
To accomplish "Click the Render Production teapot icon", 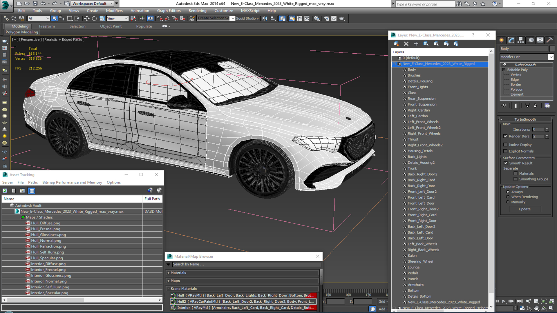I will 342,18.
